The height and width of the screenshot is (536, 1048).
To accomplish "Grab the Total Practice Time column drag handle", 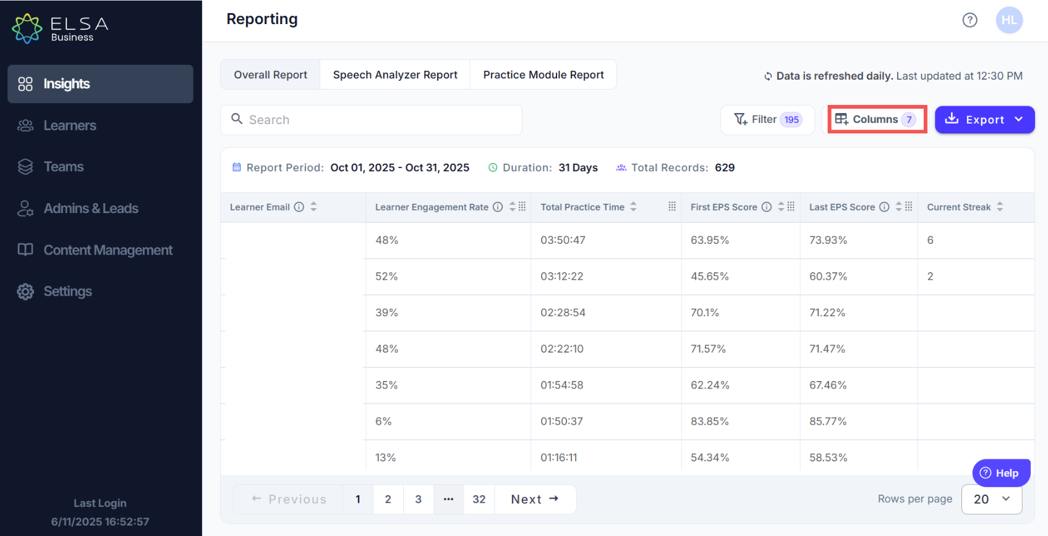I will click(x=672, y=207).
